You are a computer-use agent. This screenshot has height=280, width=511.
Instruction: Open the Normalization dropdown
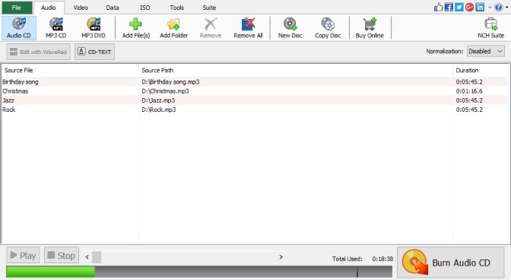point(486,51)
